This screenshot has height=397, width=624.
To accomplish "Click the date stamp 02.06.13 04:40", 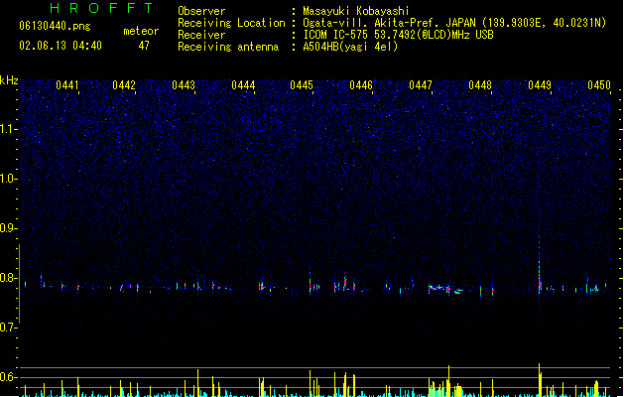I will pyautogui.click(x=61, y=46).
